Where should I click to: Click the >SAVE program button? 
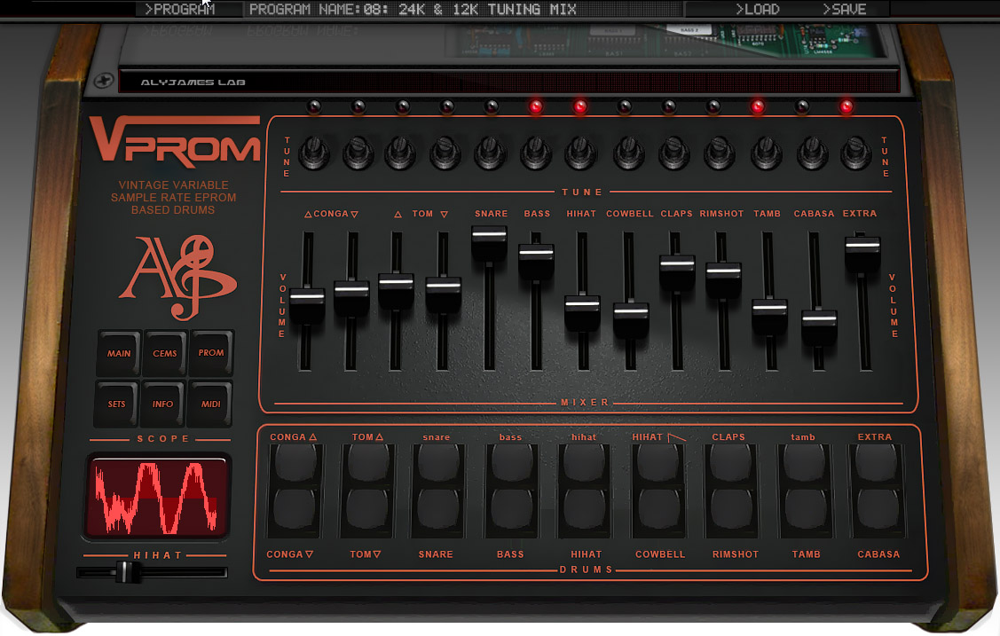pyautogui.click(x=844, y=10)
